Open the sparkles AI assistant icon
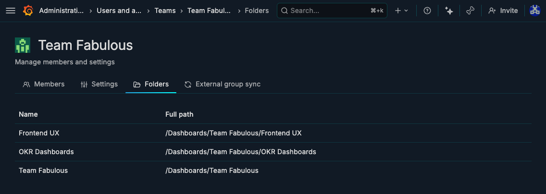546x194 pixels. click(x=449, y=11)
